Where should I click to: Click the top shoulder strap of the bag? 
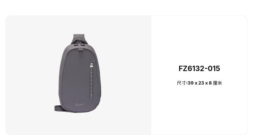(79, 38)
